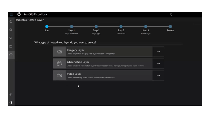210x118 pixels.
Task: Click the arrow next to Observation Layer
Action: pyautogui.click(x=158, y=63)
